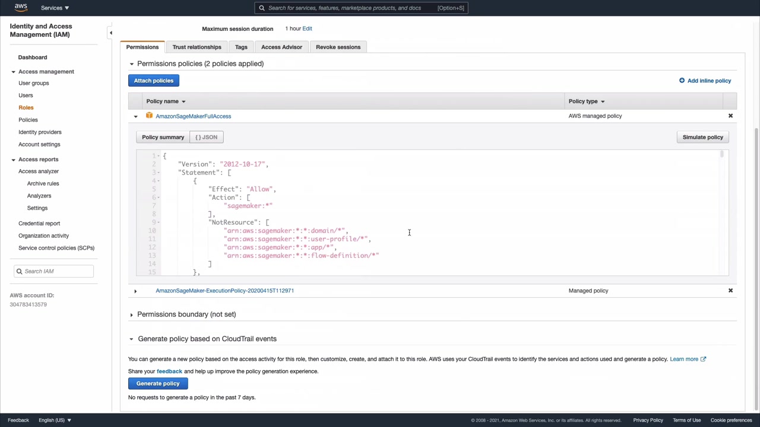Viewport: 760px width, 427px height.
Task: Open the English (US) language selector
Action: [55, 420]
